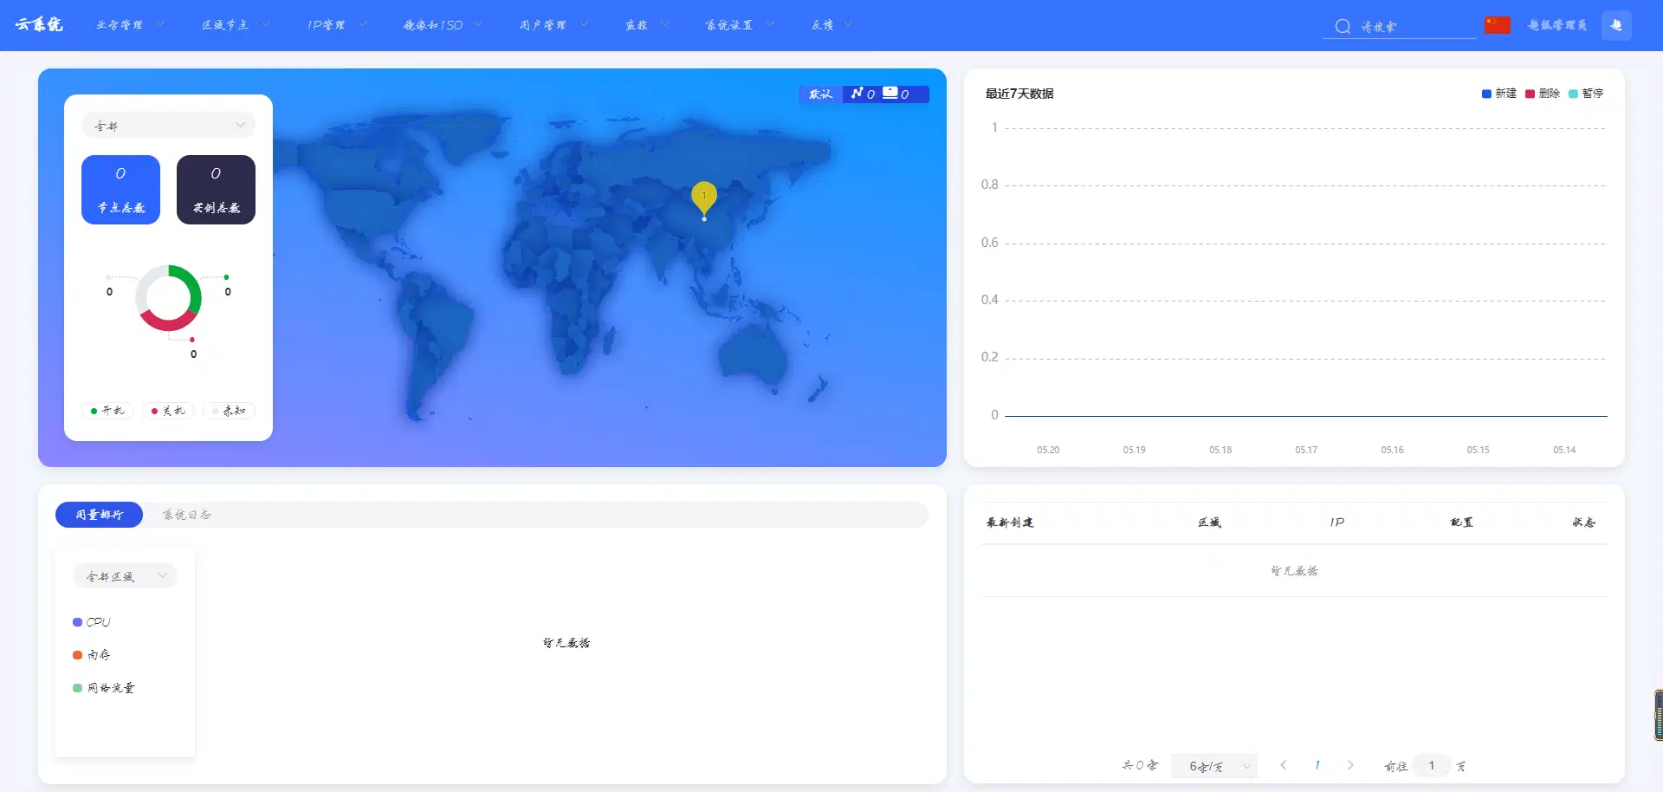This screenshot has width=1663, height=792.
Task: Click the instance count icon on map
Action: click(890, 94)
